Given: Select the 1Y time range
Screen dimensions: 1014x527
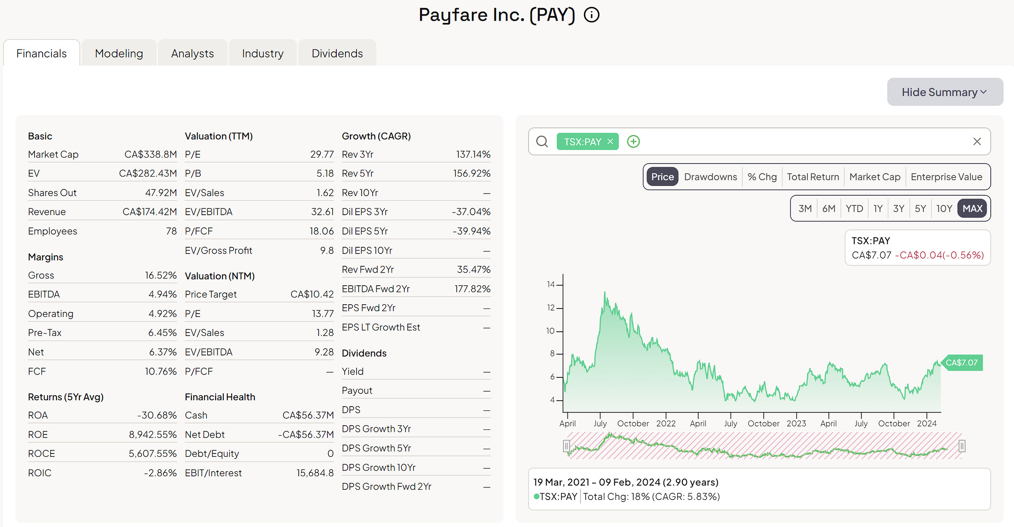Looking at the screenshot, I should click(878, 208).
